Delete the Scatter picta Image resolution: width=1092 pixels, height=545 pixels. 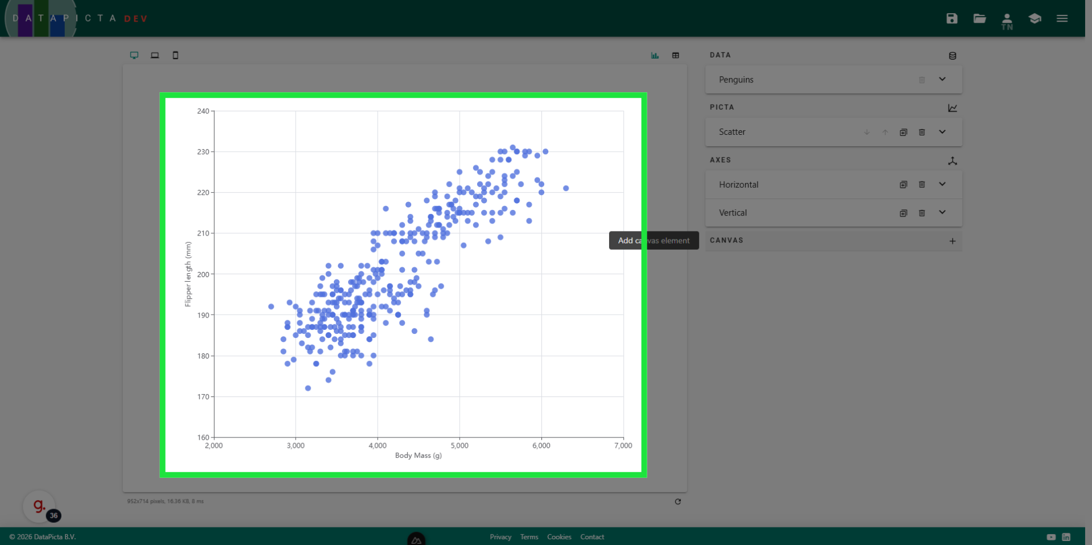[922, 132]
